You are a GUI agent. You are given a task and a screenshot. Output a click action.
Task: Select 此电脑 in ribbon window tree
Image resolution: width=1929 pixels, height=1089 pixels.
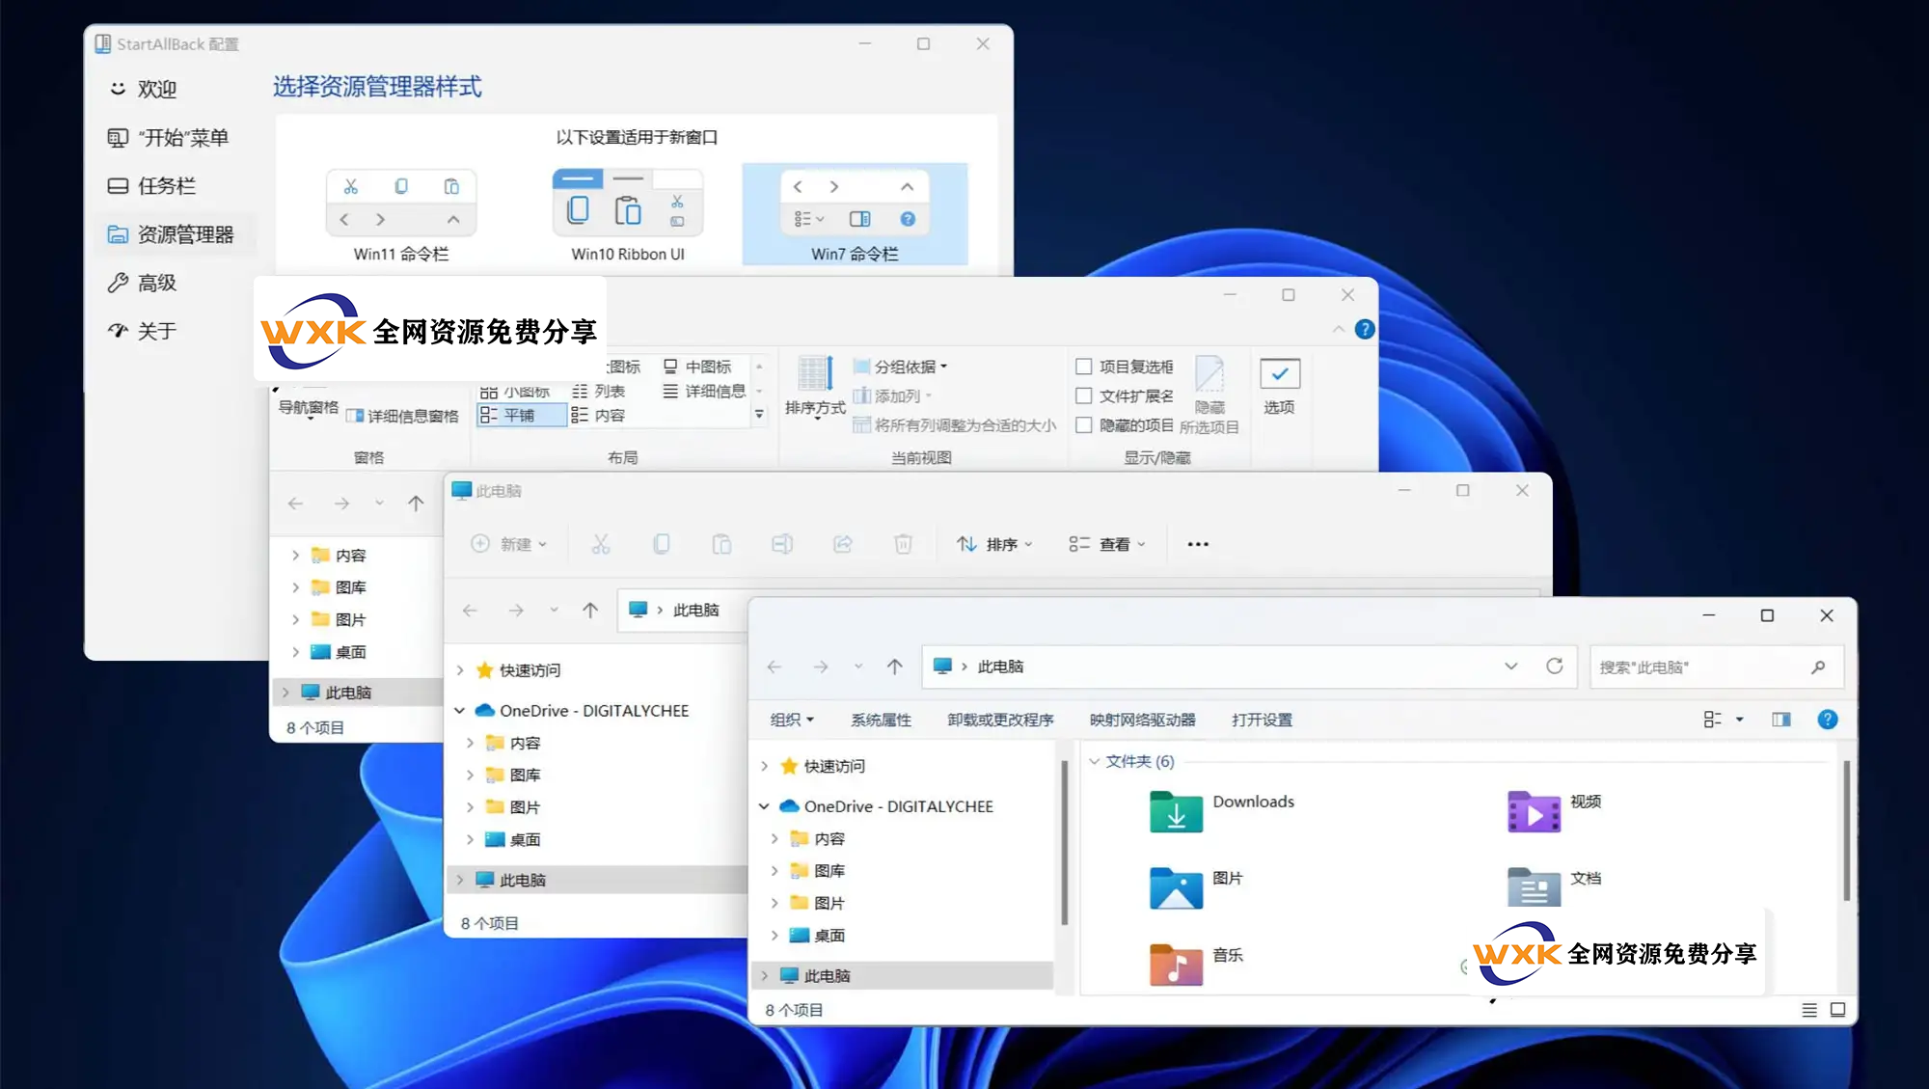(x=348, y=693)
